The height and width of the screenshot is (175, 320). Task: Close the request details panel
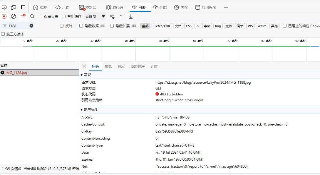tap(84, 66)
